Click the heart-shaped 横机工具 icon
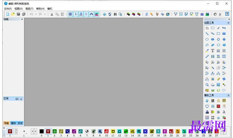233x138 pixels. [207, 106]
